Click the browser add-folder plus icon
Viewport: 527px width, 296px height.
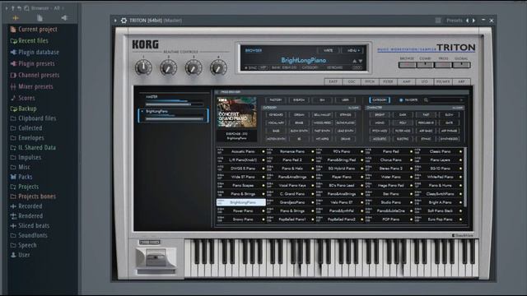point(16,18)
